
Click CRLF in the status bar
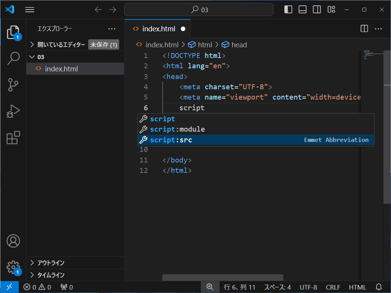point(333,287)
